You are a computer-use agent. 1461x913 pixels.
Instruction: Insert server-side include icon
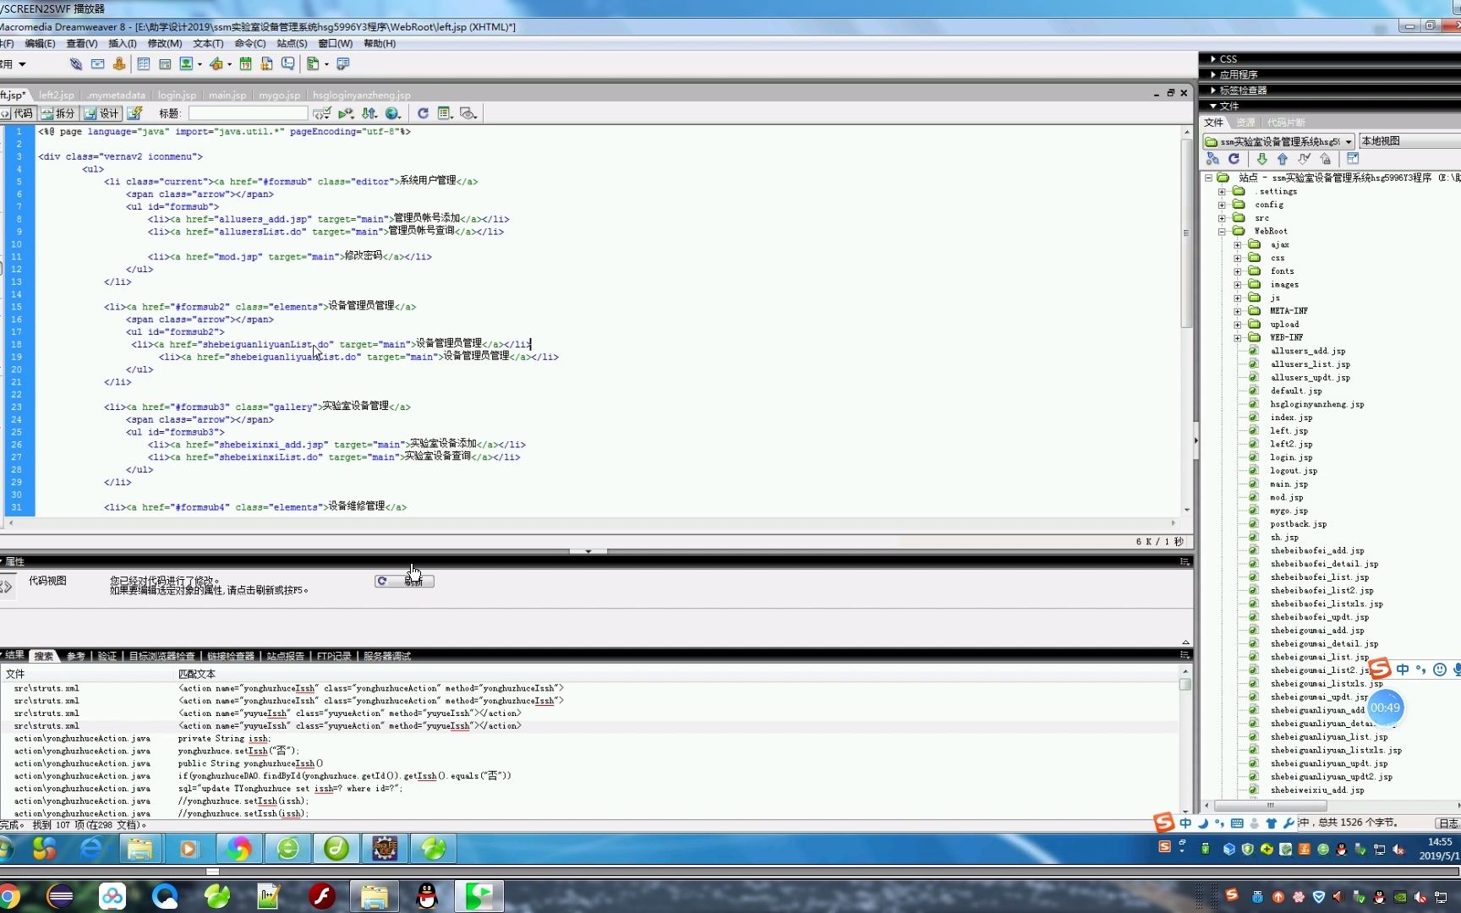click(x=267, y=64)
